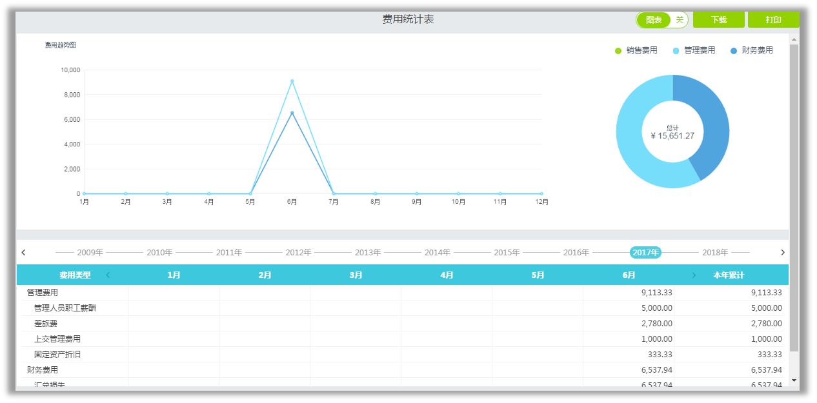Toggle 销售费用 legend series visibility

click(x=636, y=50)
